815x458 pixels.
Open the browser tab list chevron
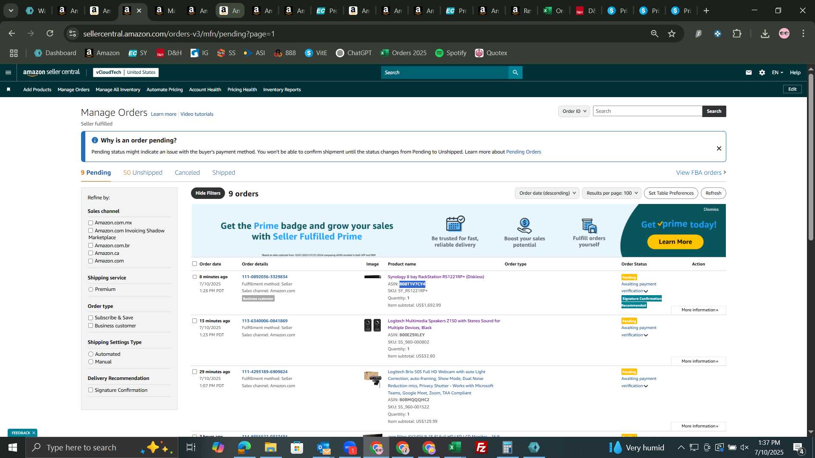point(11,11)
